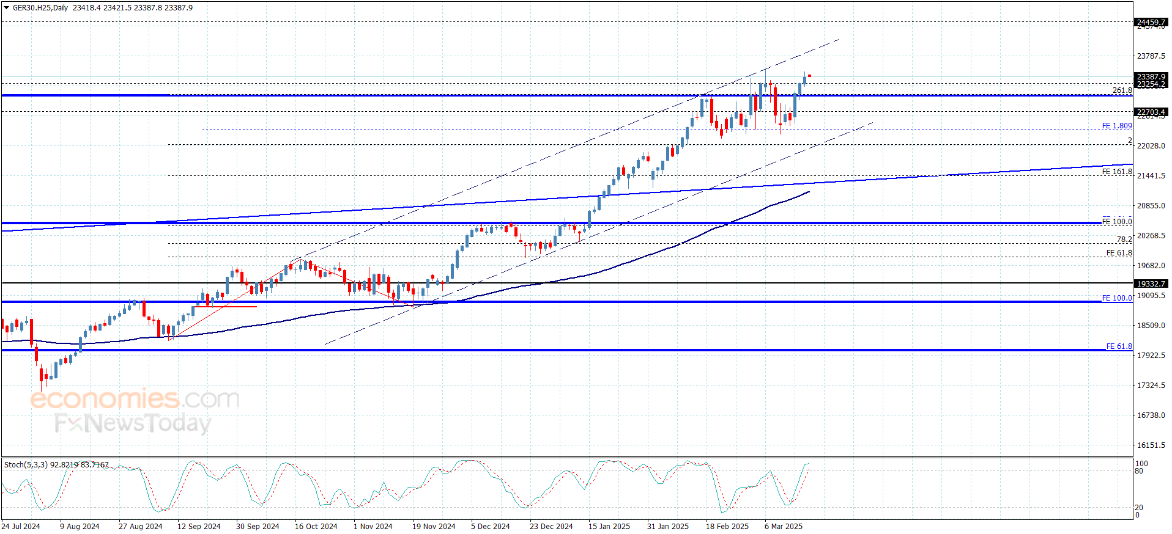
Task: Click the 17922.5 price axis value
Action: tap(1151, 356)
